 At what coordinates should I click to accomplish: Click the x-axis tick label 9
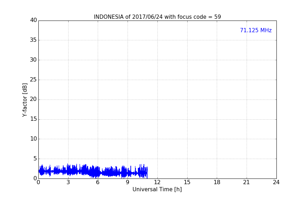(x=128, y=182)
